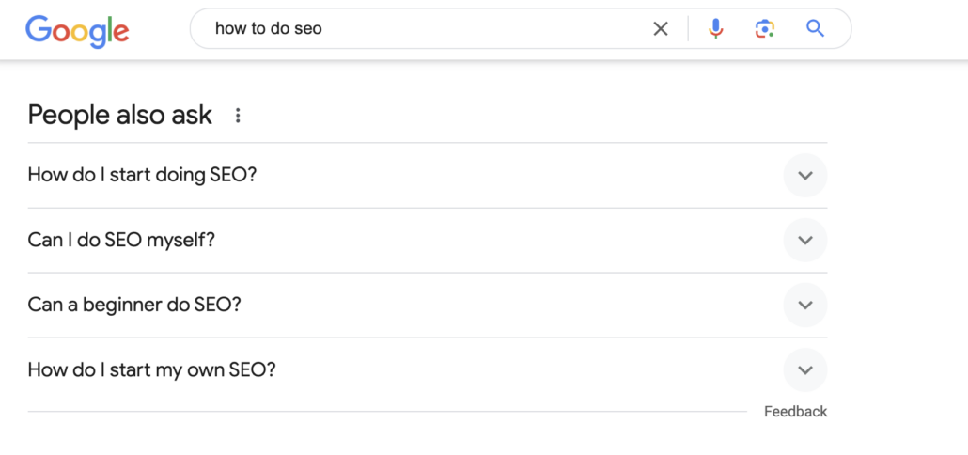
Task: Expand the "How do I start my own SEO?" chevron
Action: (x=804, y=370)
